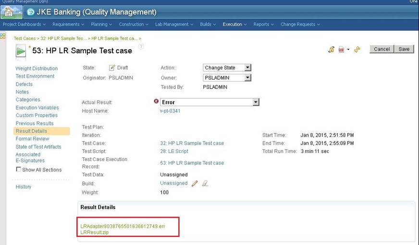Viewport: 419px width, 245px height.
Task: Click the red Error icon beside Actual Result
Action: tap(156, 101)
